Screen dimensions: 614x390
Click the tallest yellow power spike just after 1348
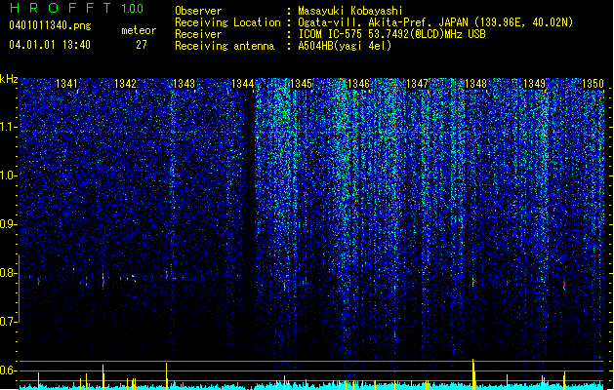(x=473, y=374)
